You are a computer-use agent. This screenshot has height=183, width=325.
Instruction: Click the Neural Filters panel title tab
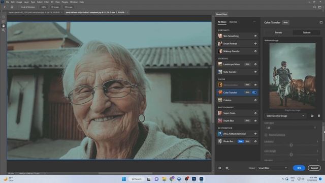(x=221, y=14)
